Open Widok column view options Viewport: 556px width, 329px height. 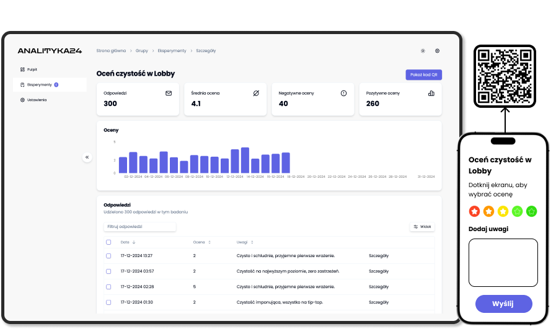pos(422,227)
